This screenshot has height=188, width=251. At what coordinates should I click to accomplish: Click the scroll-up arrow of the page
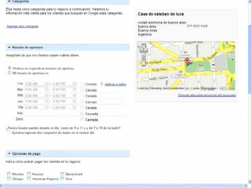pos(249,2)
